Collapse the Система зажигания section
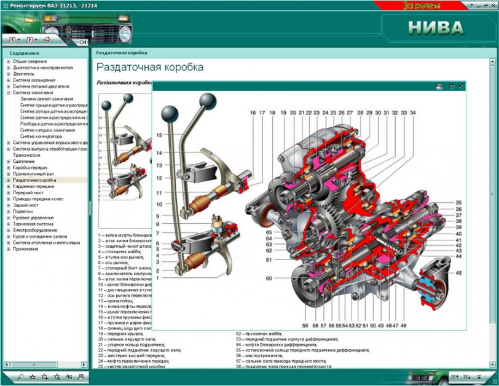 (x=9, y=93)
